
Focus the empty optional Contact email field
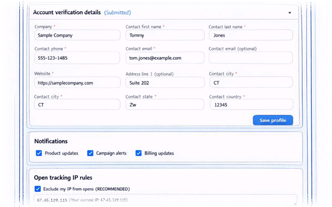click(x=251, y=58)
